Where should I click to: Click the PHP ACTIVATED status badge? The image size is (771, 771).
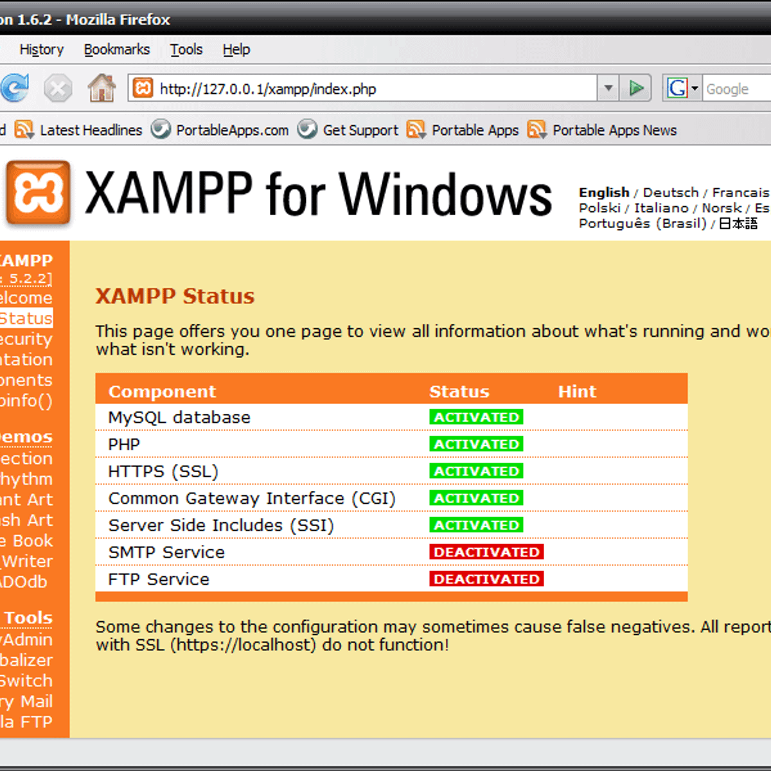476,444
